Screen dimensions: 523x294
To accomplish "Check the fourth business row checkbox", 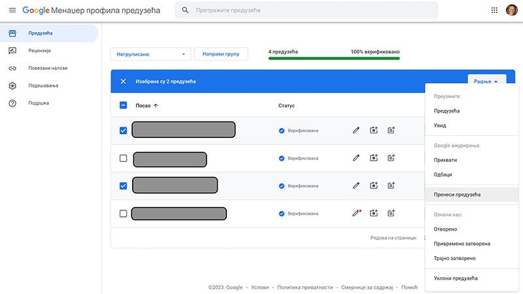I will [x=123, y=214].
